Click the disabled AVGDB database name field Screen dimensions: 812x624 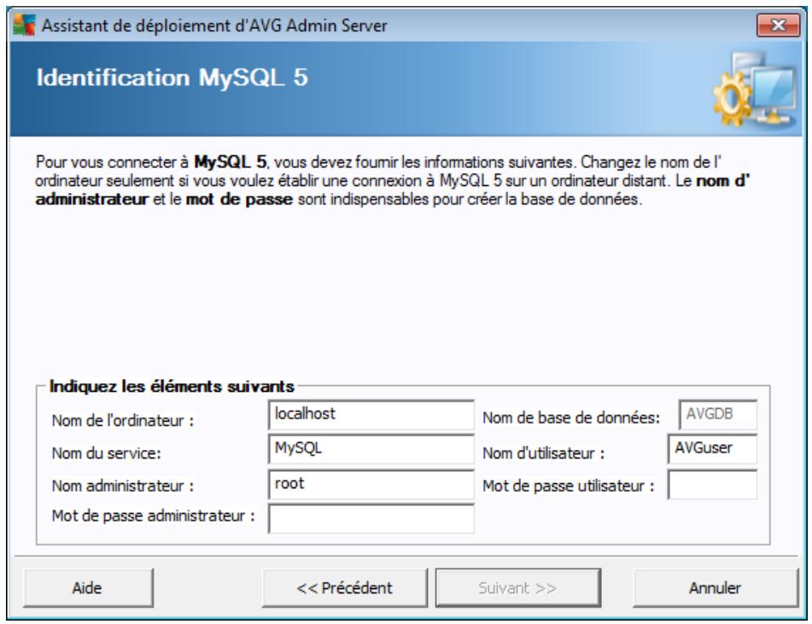coord(718,414)
